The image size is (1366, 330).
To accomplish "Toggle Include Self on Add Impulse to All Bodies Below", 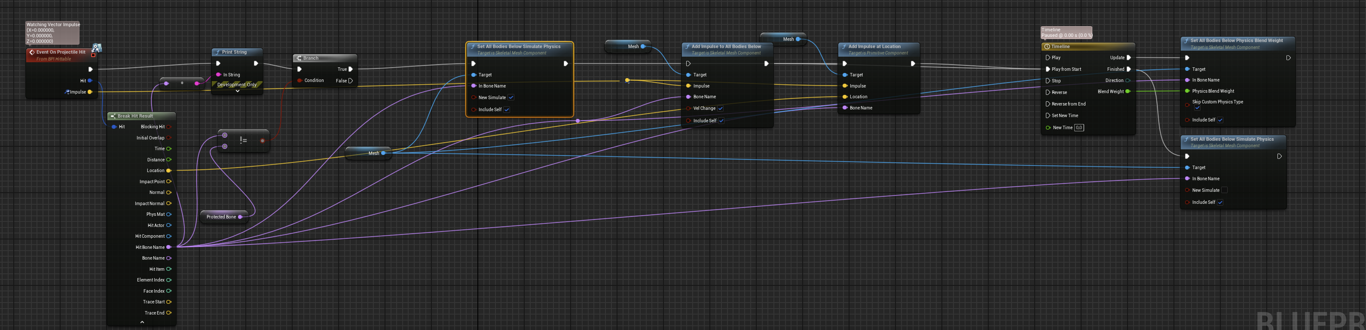I will [721, 121].
